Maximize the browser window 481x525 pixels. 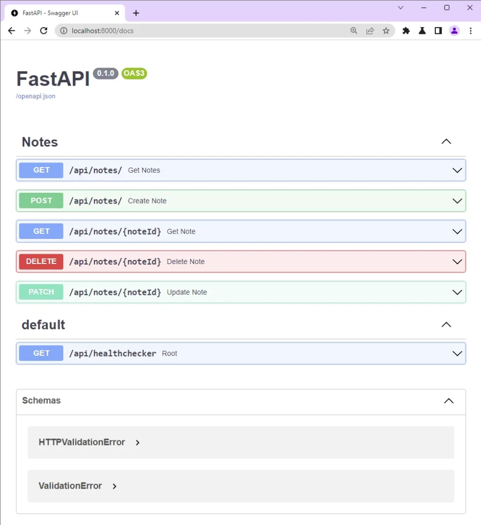(447, 7)
